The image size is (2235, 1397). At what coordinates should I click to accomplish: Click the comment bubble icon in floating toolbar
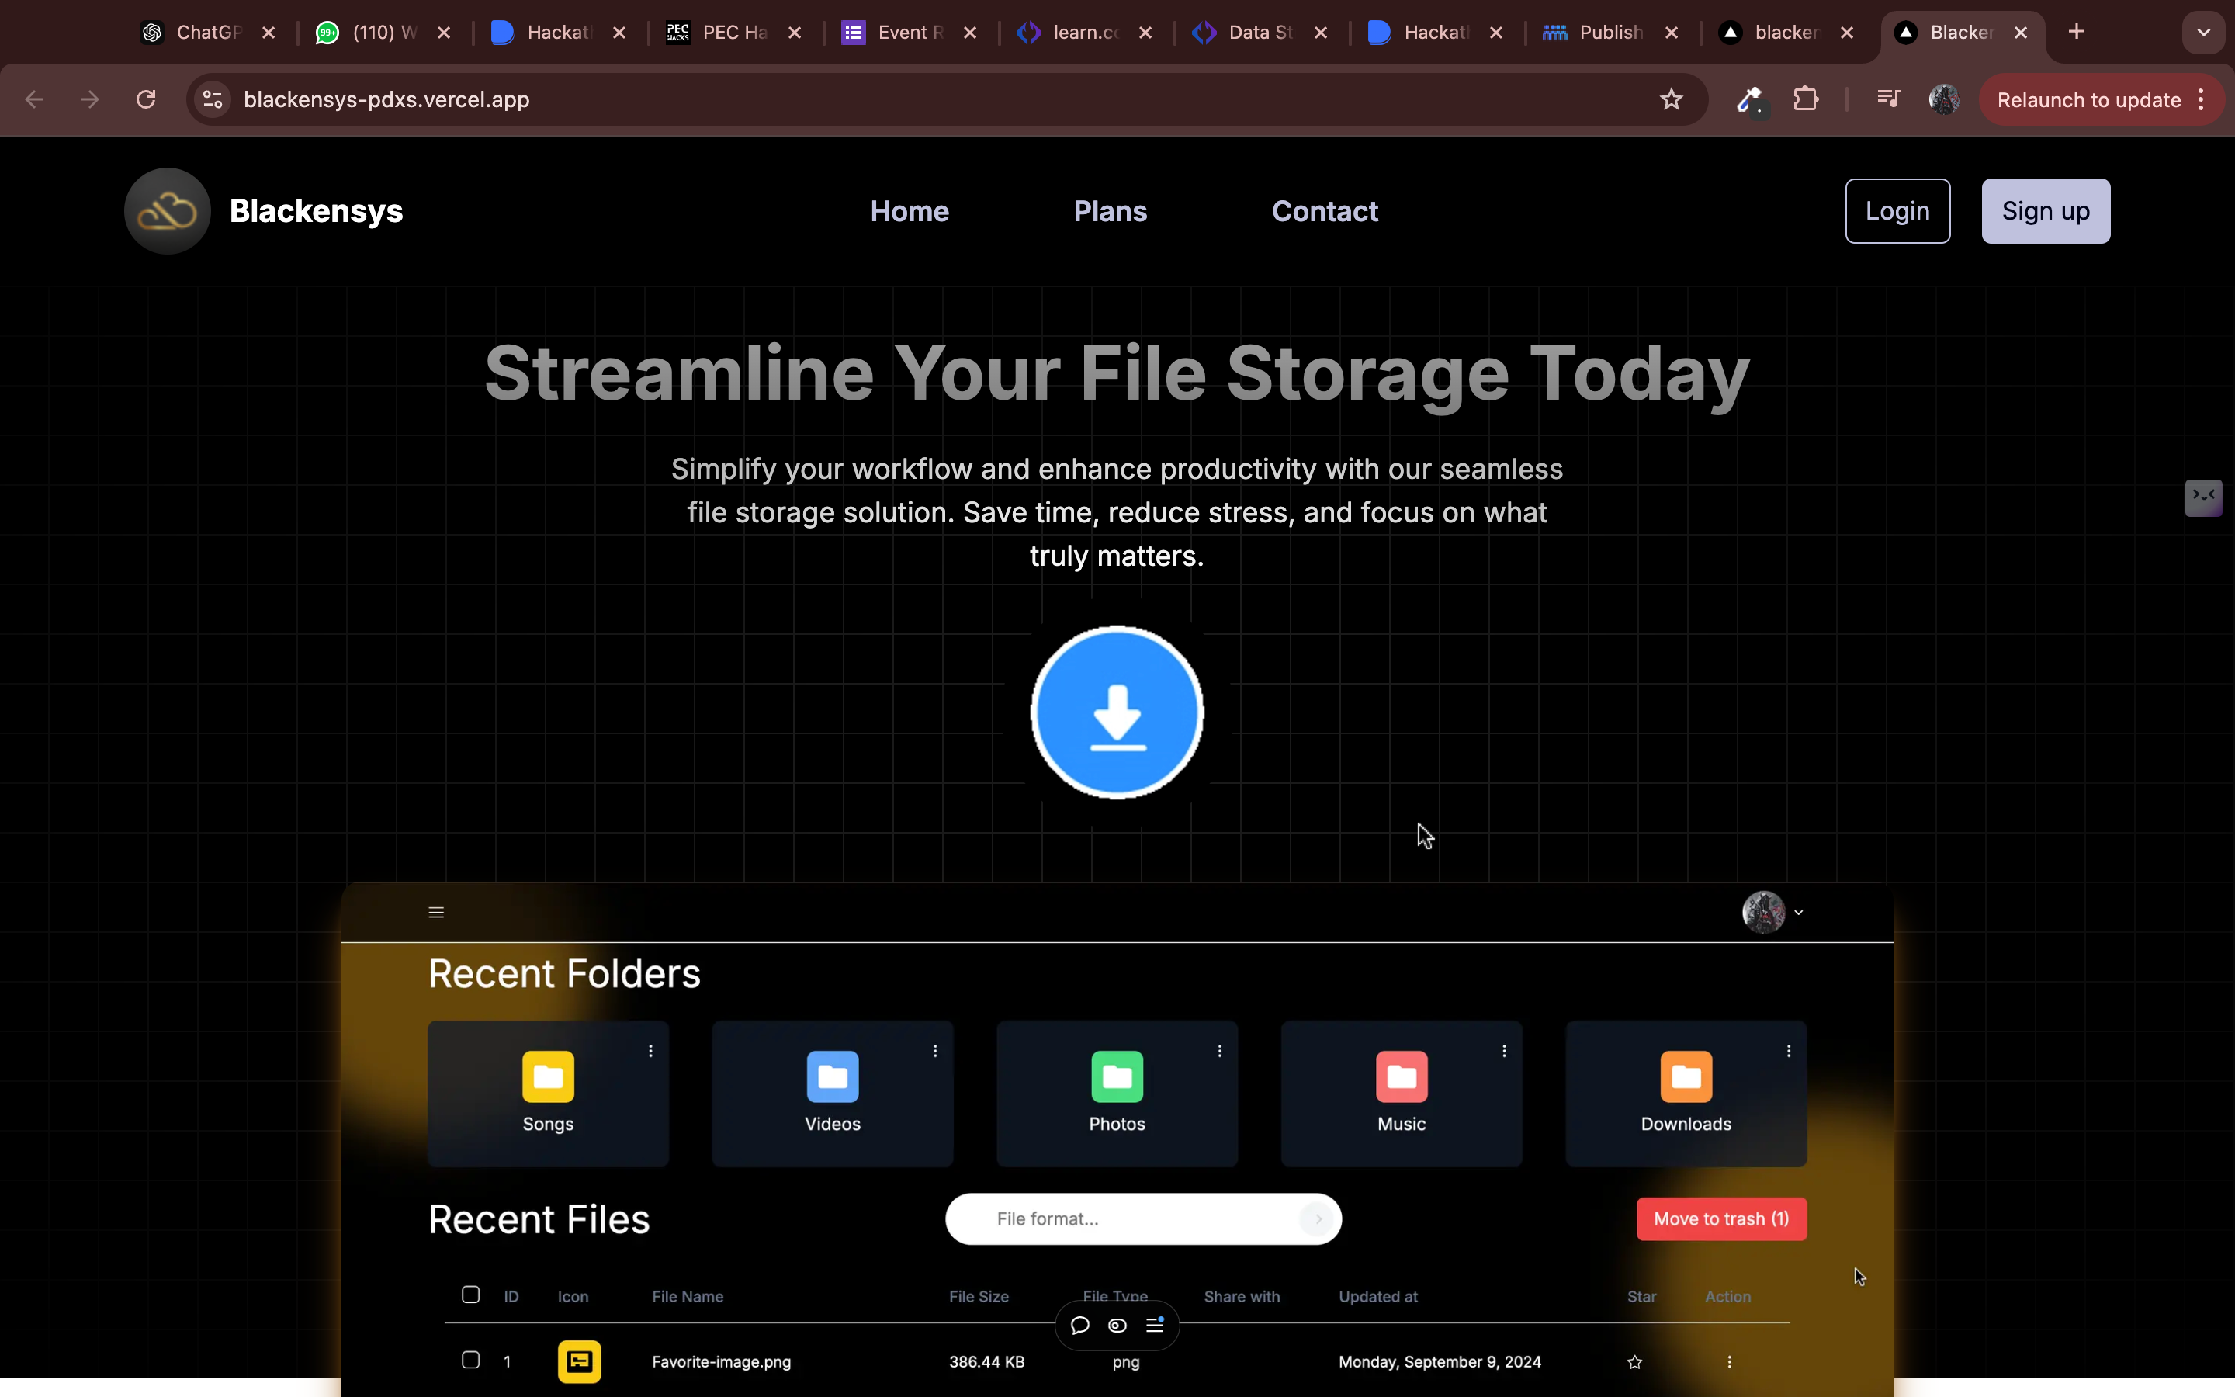coord(1079,1326)
